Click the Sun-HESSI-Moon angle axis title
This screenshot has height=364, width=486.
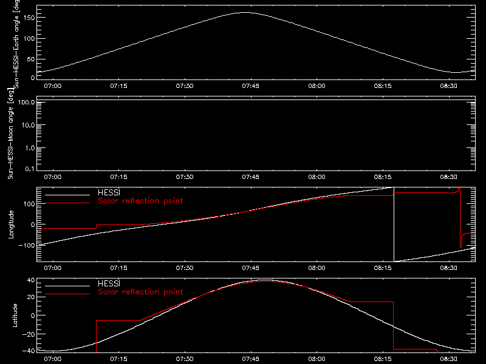tap(10, 133)
